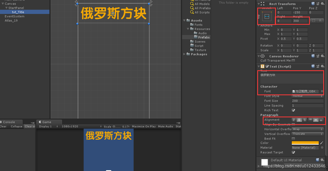Viewport: 328px width, 171px height.
Task: Open Rect Transform help reference icon
Action: click(x=313, y=4)
